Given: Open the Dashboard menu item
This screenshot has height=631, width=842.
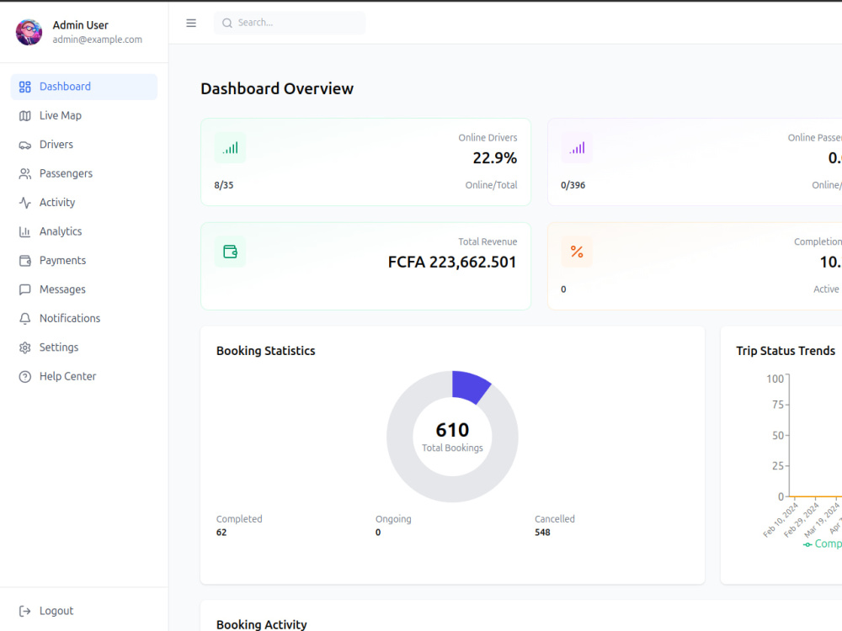Looking at the screenshot, I should coord(83,87).
